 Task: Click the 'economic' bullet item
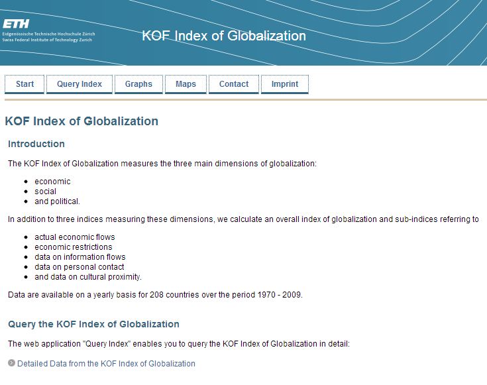click(x=52, y=182)
